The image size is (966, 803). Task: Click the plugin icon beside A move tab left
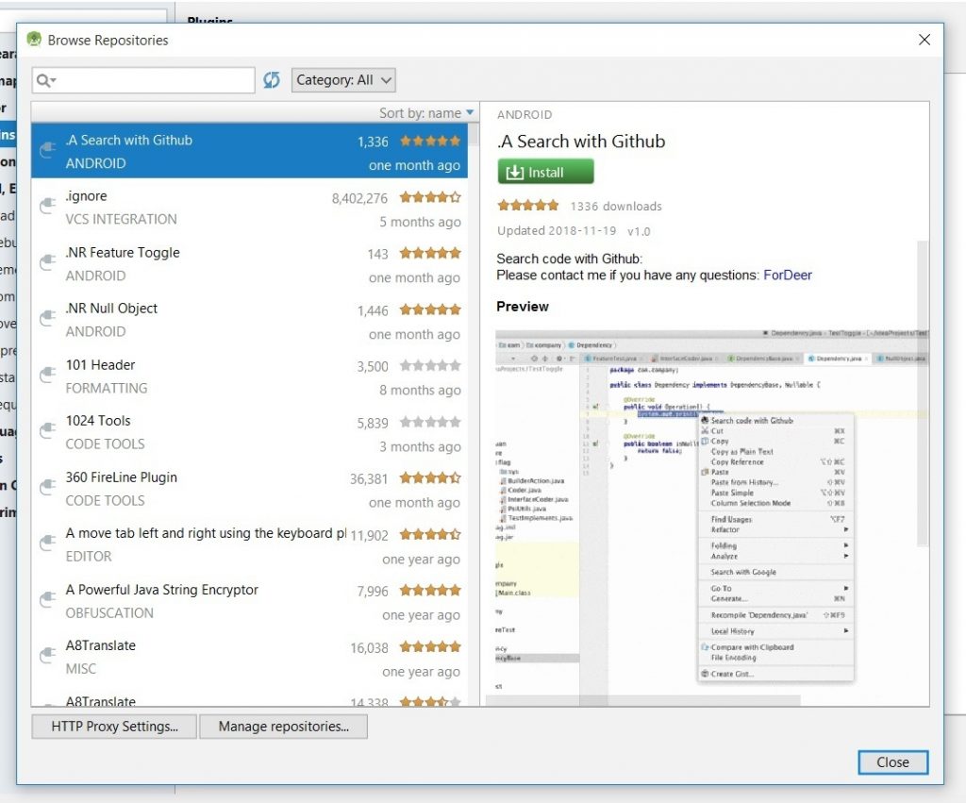(47, 544)
